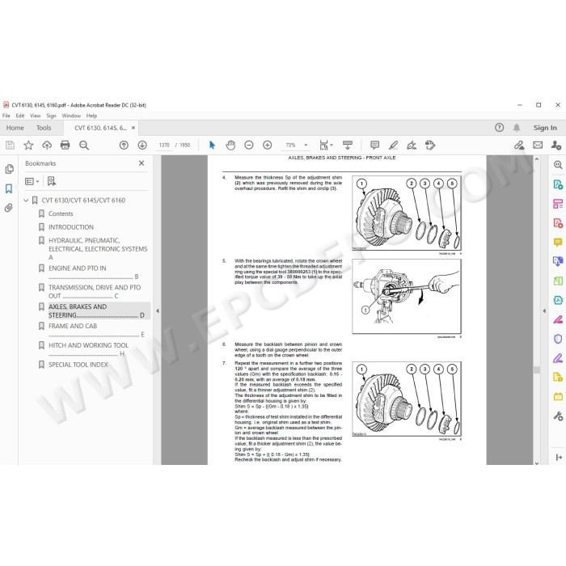Open the Find text magnifier icon
The width and height of the screenshot is (566, 566).
click(84, 145)
